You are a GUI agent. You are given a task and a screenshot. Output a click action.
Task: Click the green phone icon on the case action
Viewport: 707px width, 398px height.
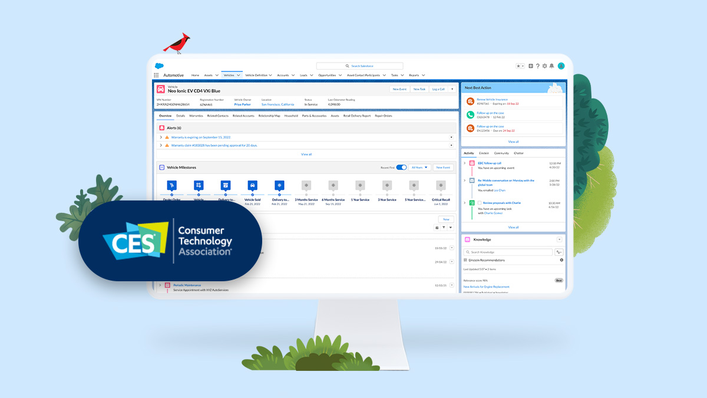coord(471,114)
